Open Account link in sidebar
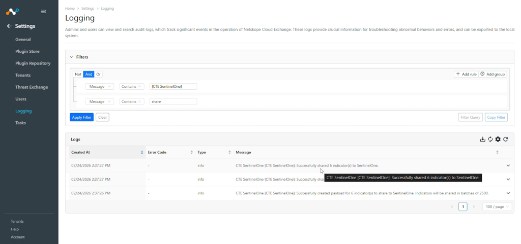The image size is (521, 244). (x=18, y=237)
